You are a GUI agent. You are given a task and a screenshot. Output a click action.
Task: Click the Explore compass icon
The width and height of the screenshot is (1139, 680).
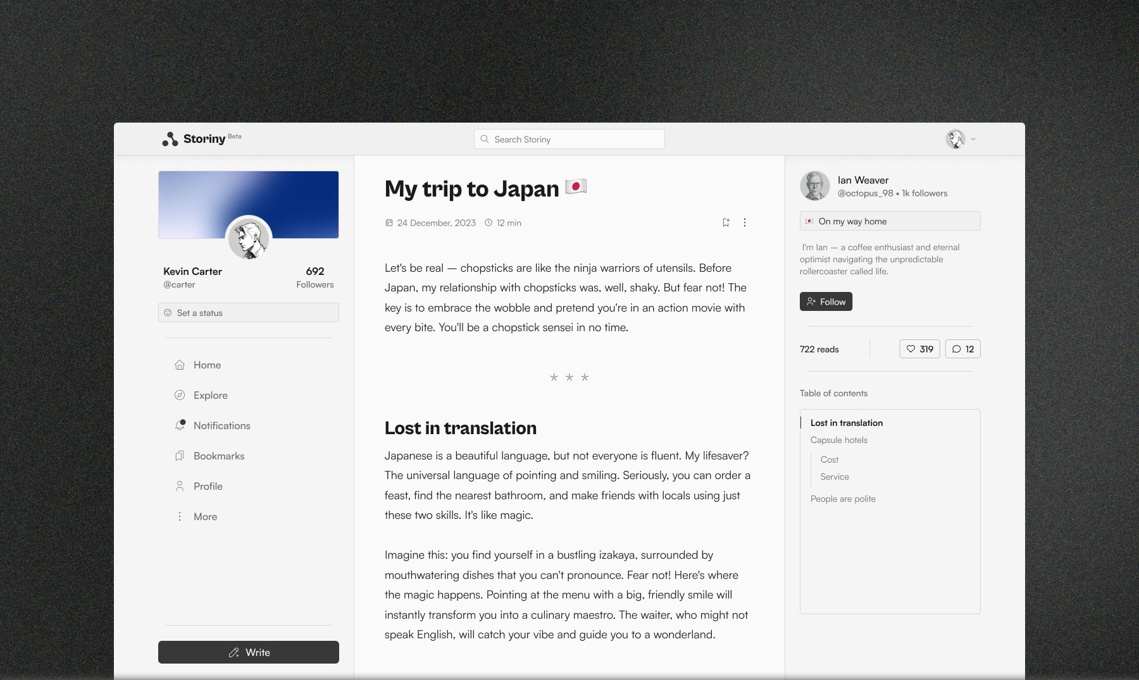pos(180,395)
